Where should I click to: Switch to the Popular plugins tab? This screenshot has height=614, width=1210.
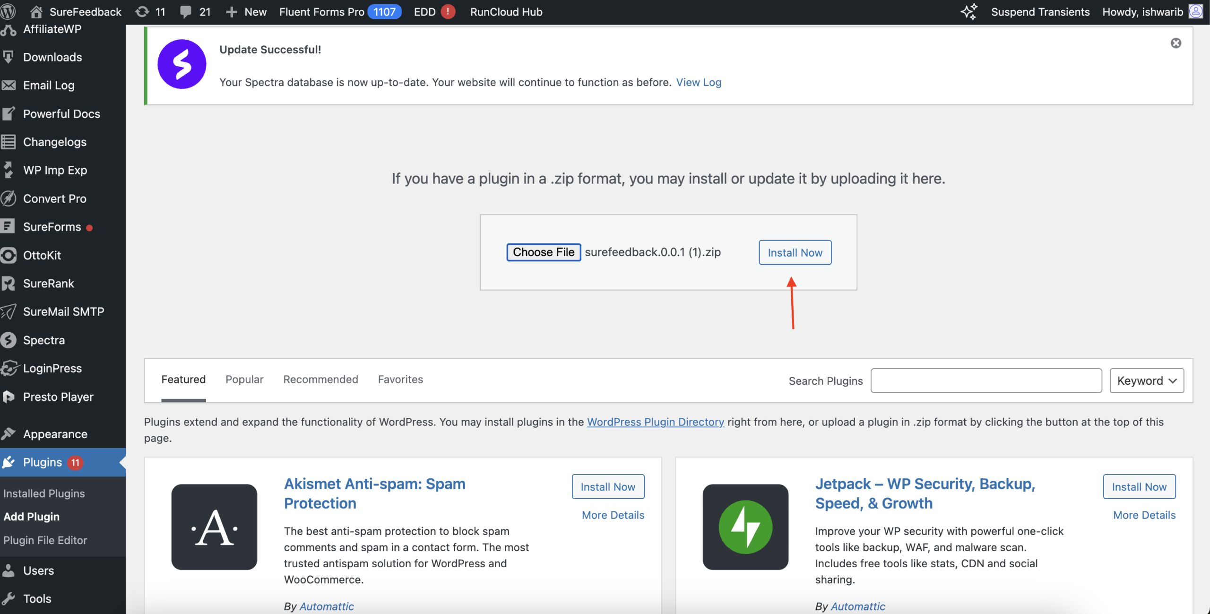244,379
